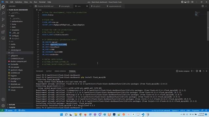Toggle primary side bar visibility
The height and width of the screenshot is (117, 209).
point(183,2)
